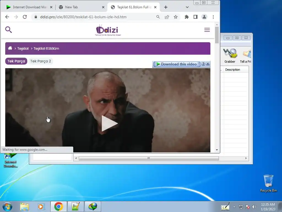282x212 pixels.
Task: Click the notepad-style taskbar app icon
Action: (75, 206)
